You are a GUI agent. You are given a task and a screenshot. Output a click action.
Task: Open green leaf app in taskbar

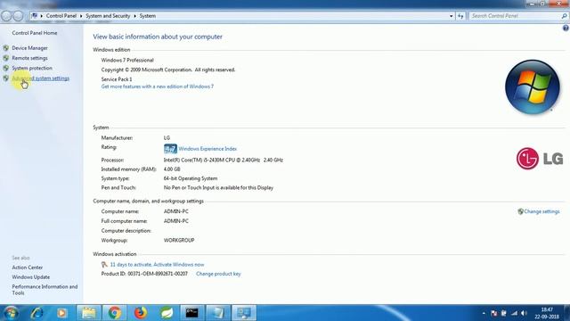[167, 313]
